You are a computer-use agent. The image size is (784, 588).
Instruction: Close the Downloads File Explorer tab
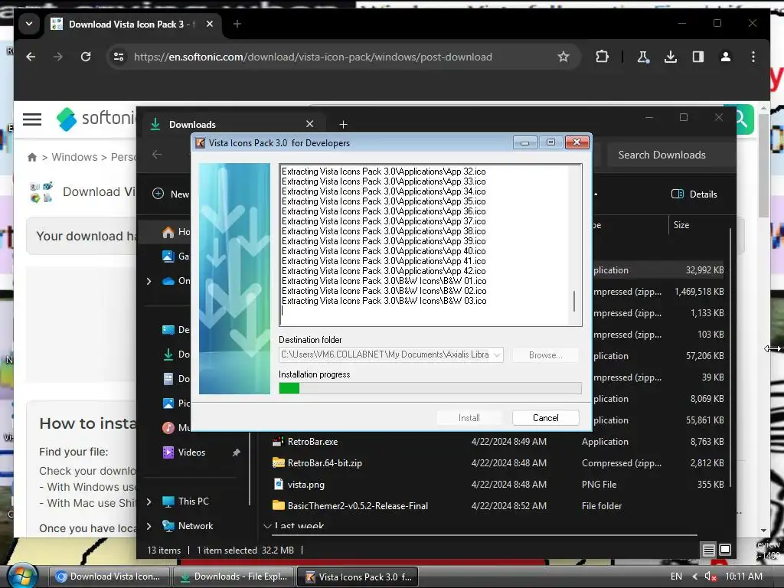(310, 124)
